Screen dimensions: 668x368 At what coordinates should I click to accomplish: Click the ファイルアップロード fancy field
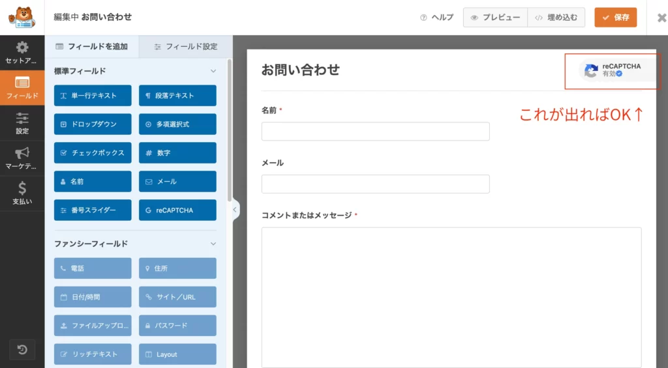pos(93,326)
